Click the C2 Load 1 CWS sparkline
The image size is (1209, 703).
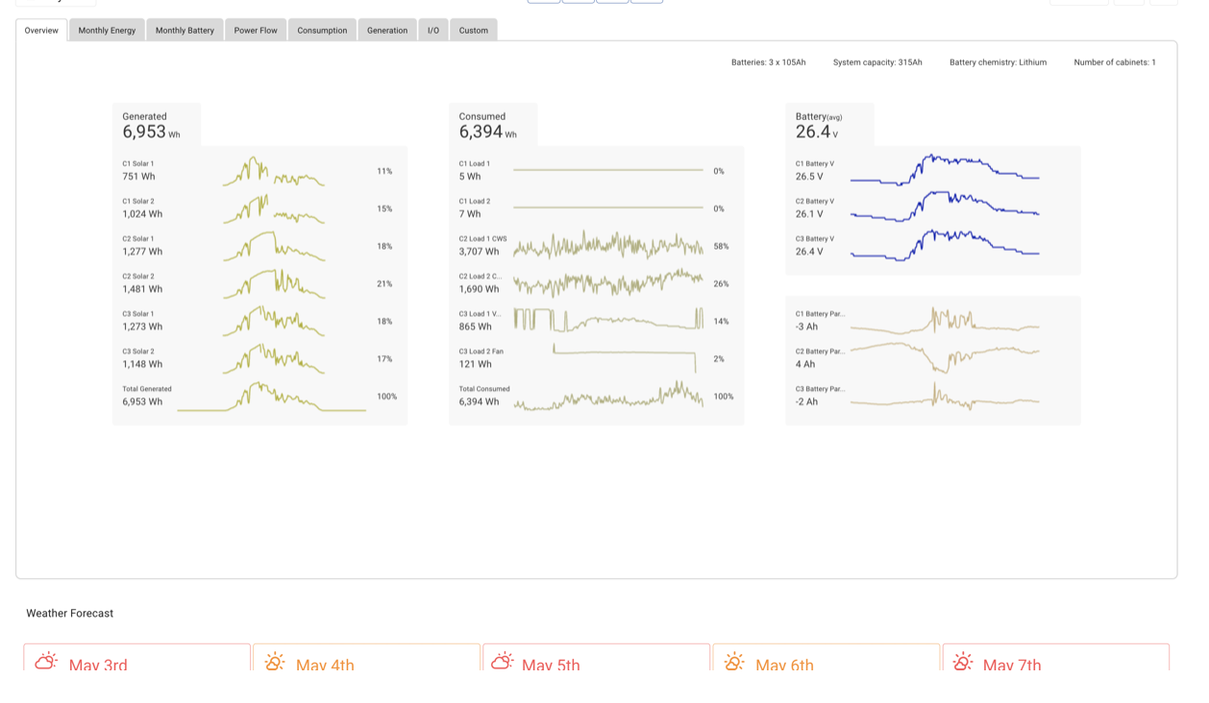(x=607, y=247)
